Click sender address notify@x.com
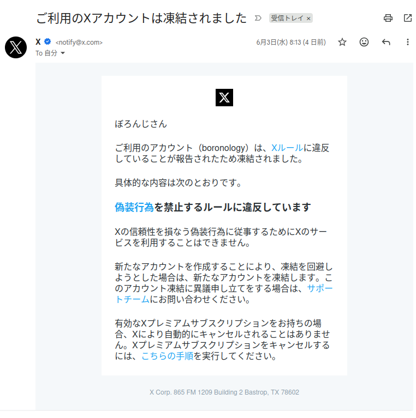The height and width of the screenshot is (418, 416). click(79, 43)
